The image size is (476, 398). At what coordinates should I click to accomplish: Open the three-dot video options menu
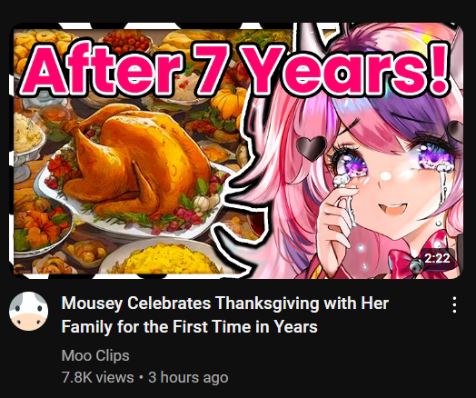[x=454, y=304]
